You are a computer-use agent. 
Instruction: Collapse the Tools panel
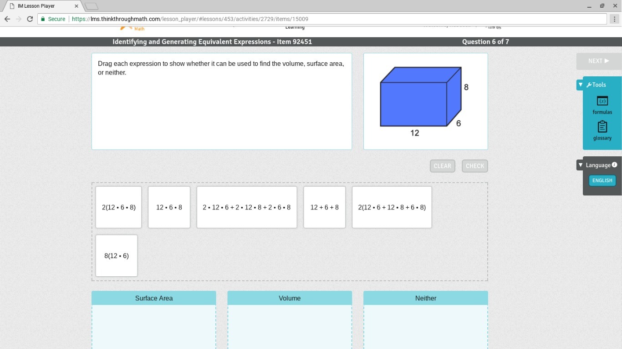[x=580, y=85]
